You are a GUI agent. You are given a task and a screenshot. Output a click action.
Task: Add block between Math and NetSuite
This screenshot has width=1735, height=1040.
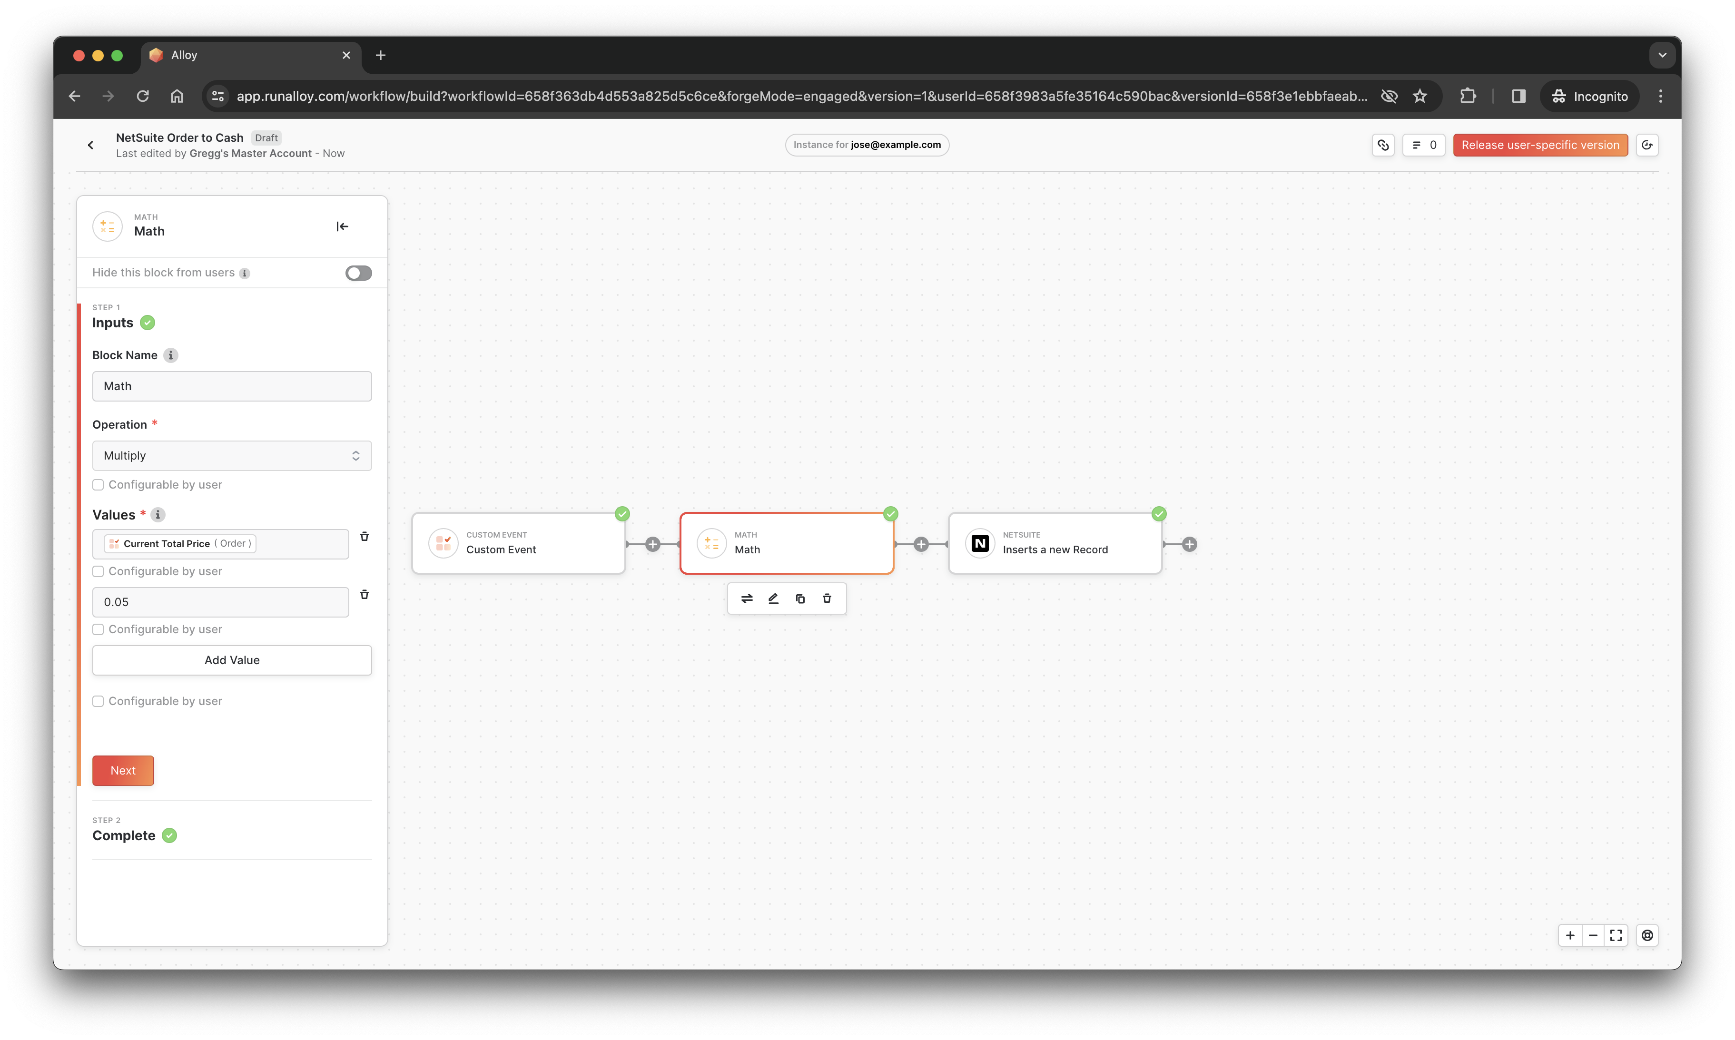click(x=921, y=545)
